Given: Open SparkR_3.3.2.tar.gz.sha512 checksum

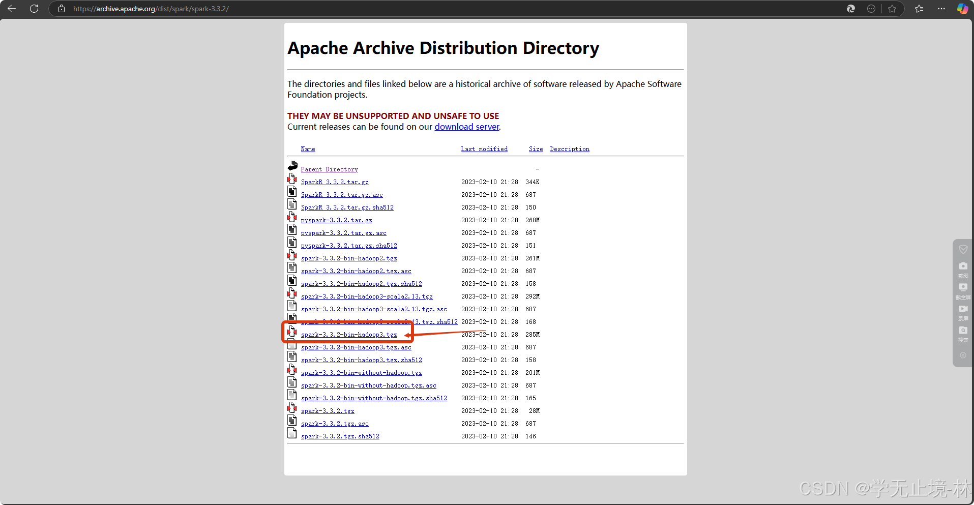Looking at the screenshot, I should [x=347, y=207].
